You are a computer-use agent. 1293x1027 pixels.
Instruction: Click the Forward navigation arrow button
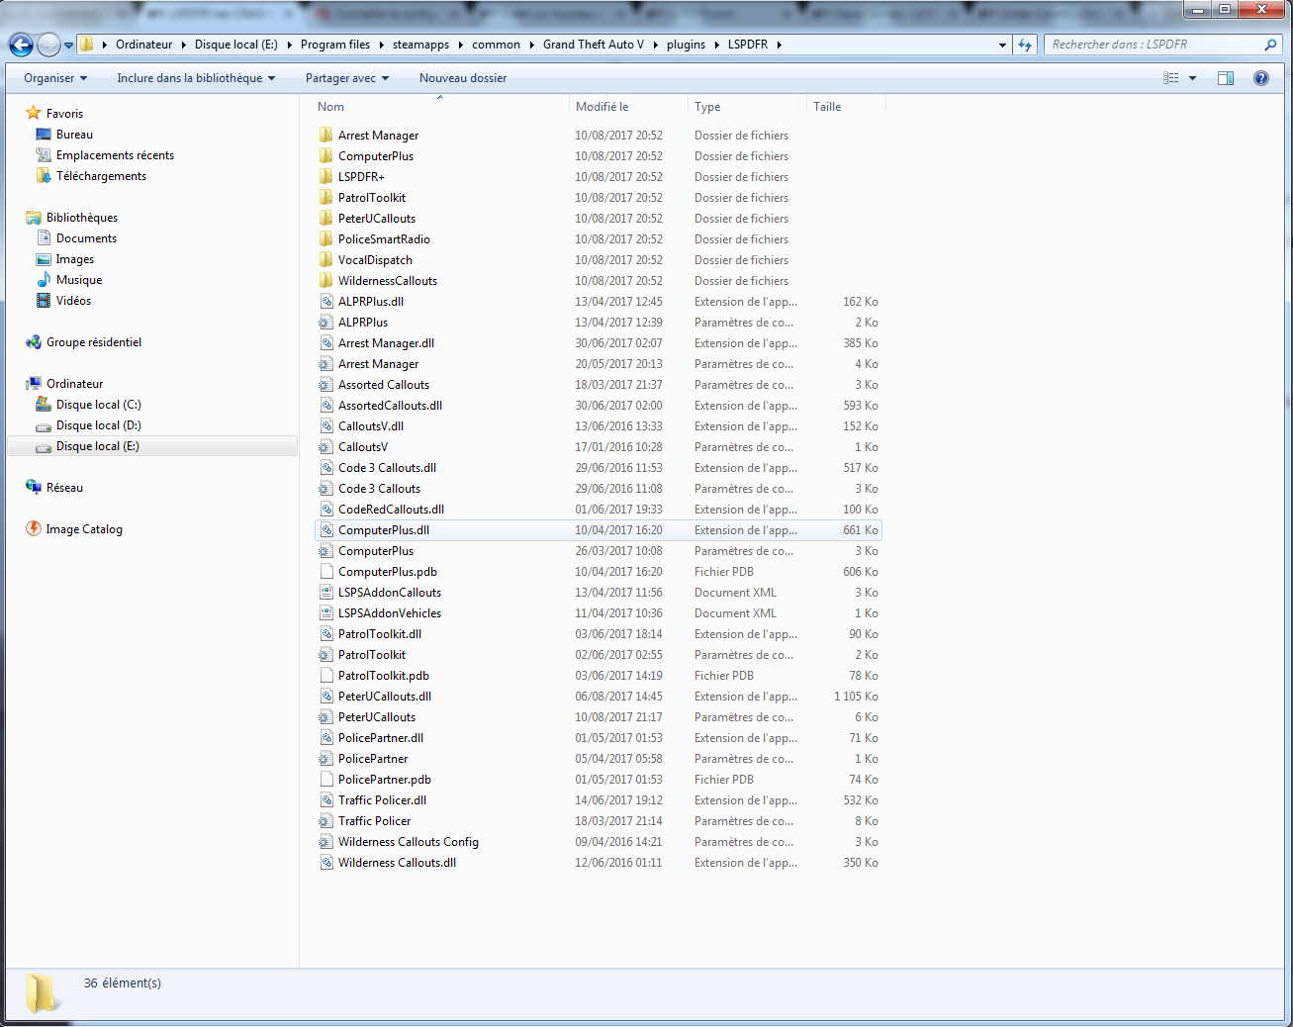click(48, 45)
